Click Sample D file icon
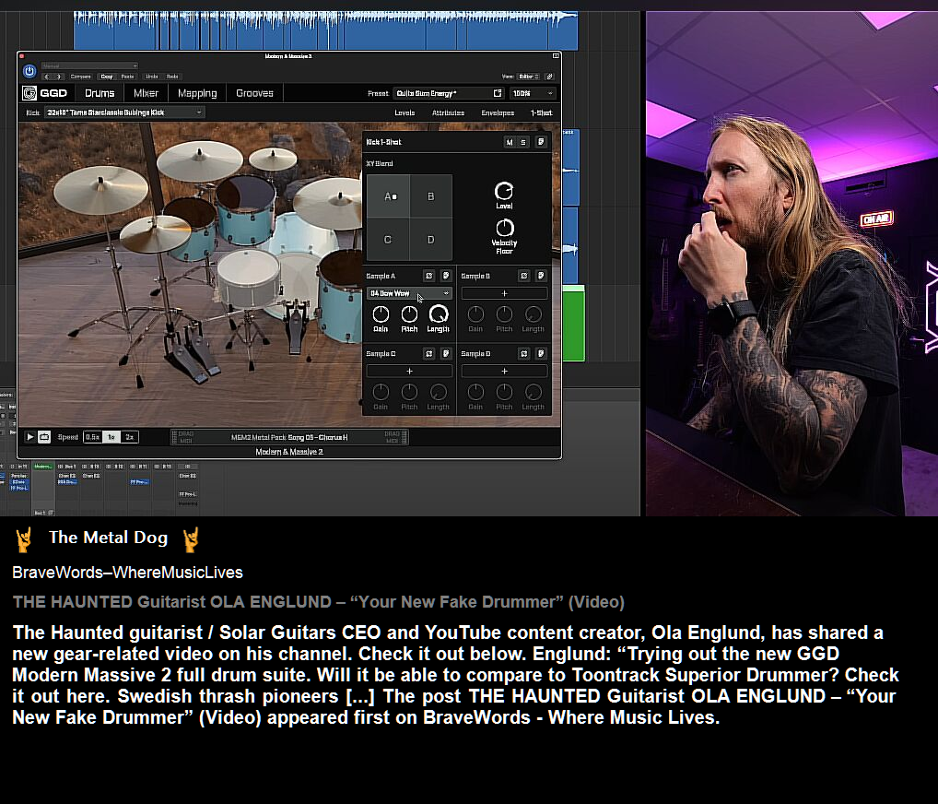Viewport: 938px width, 804px height. 541,354
